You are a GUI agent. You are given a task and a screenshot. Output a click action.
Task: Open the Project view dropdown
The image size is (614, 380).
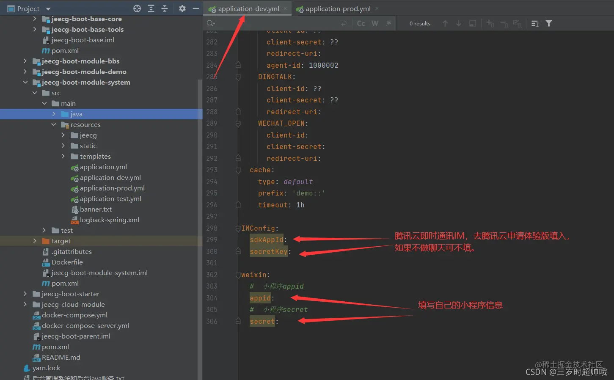coord(48,9)
